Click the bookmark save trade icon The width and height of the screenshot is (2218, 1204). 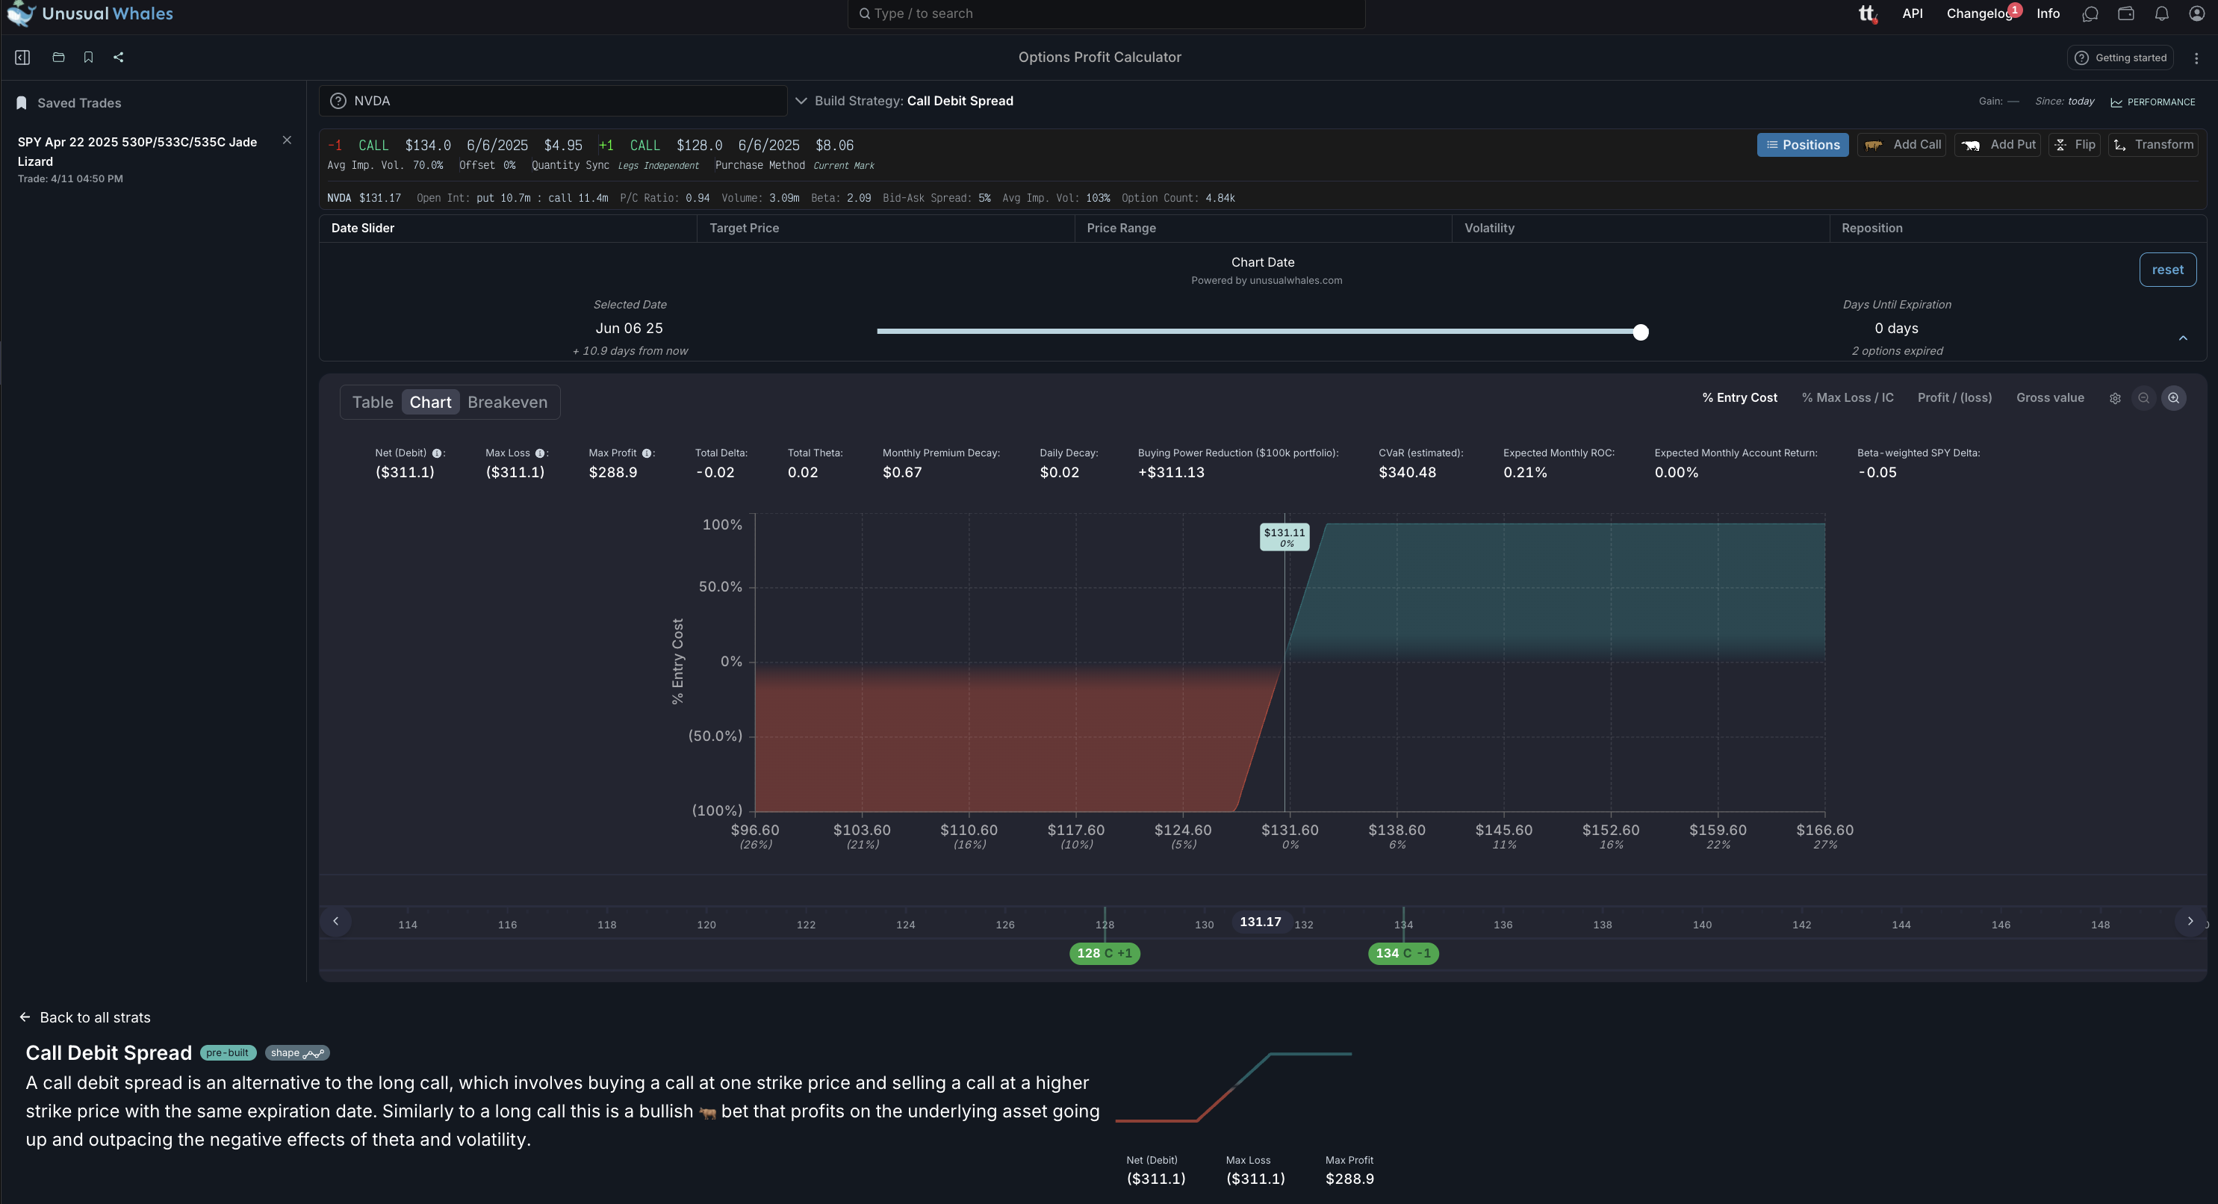tap(88, 58)
